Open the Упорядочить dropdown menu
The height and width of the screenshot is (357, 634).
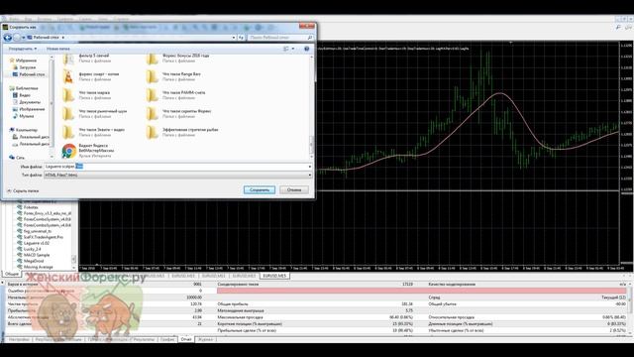[23, 49]
